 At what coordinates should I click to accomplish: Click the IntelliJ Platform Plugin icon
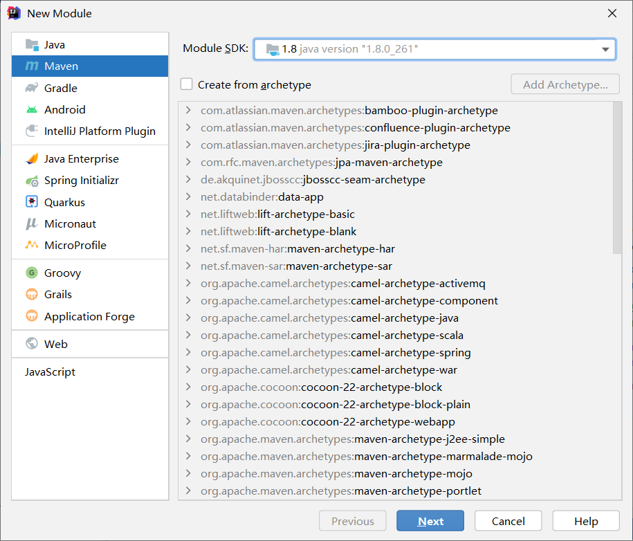30,131
